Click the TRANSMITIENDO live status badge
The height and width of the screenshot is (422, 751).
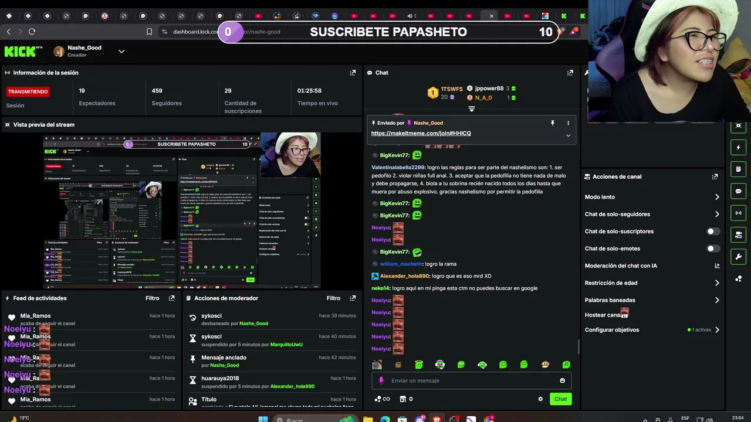(28, 91)
